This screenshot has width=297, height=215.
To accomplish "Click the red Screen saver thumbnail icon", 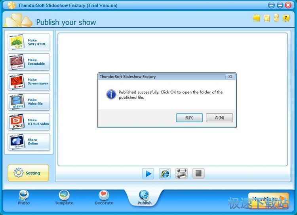I will coord(17,82).
